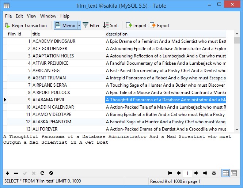
Task: Click the Begin Transaction icon
Action: [x=7, y=26]
